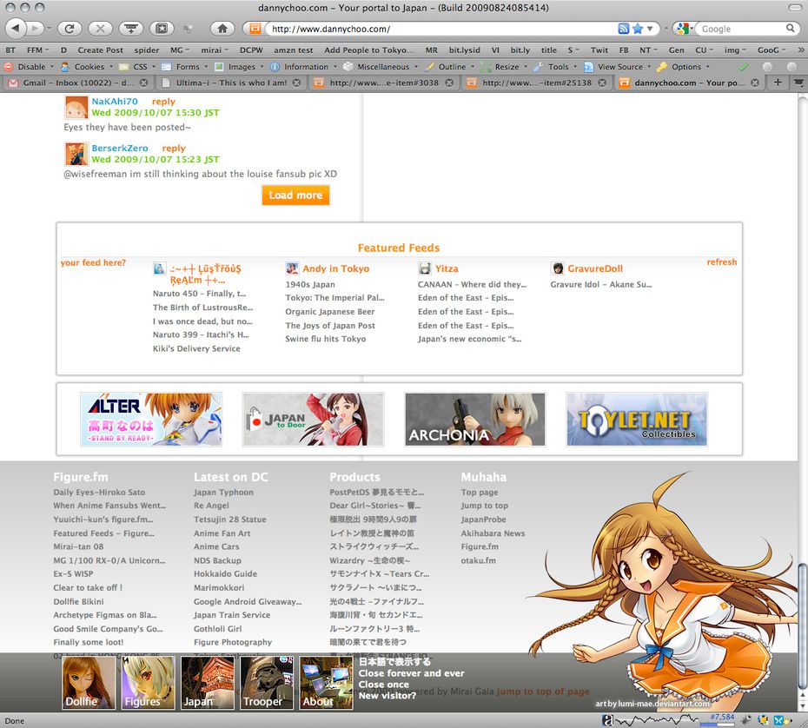Image resolution: width=808 pixels, height=728 pixels.
Task: Click the Alexa rank icon in status bar
Action: (609, 720)
